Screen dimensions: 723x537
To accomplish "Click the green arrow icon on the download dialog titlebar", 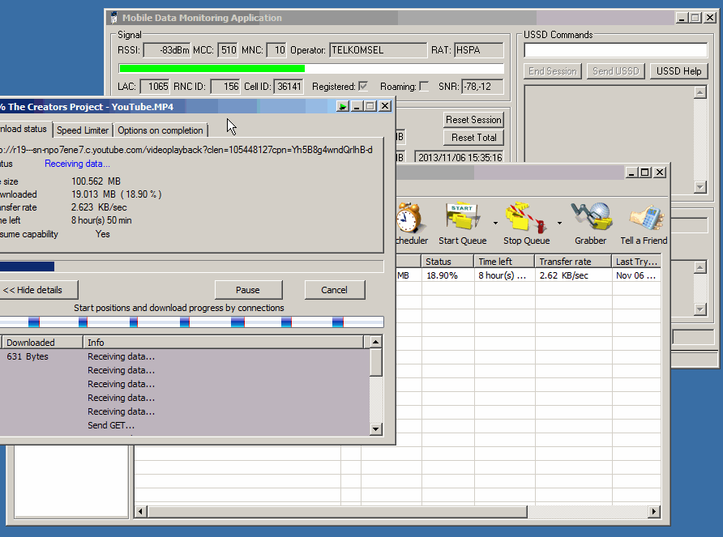I will click(x=341, y=105).
